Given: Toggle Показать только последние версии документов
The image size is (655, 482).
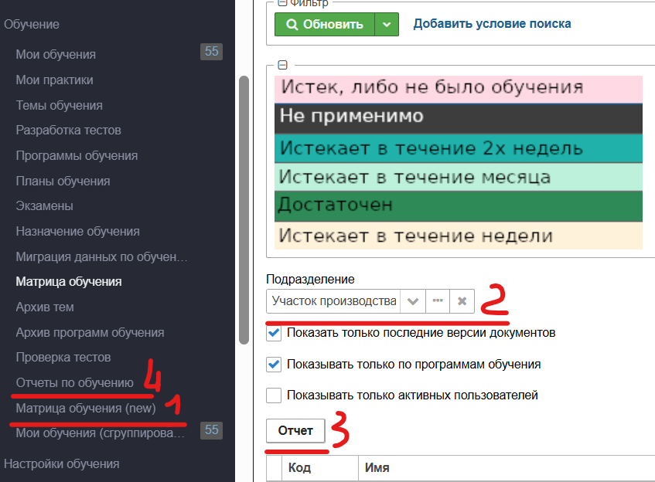Looking at the screenshot, I should pyautogui.click(x=274, y=333).
